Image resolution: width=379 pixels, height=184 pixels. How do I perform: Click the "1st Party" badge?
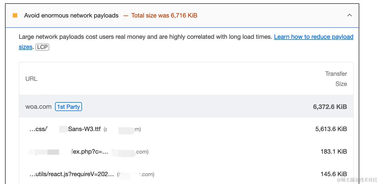click(x=68, y=107)
